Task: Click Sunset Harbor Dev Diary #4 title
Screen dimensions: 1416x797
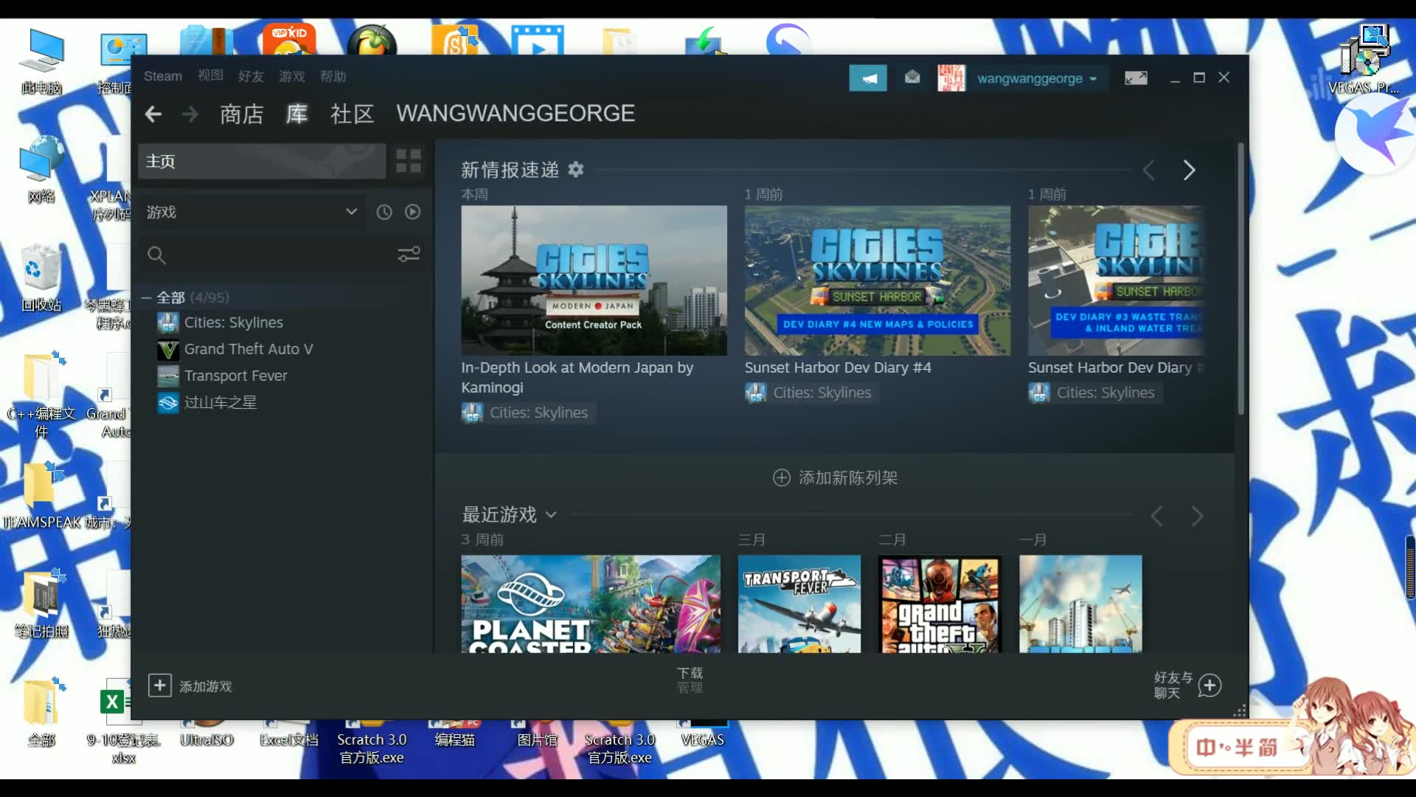Action: [x=838, y=368]
